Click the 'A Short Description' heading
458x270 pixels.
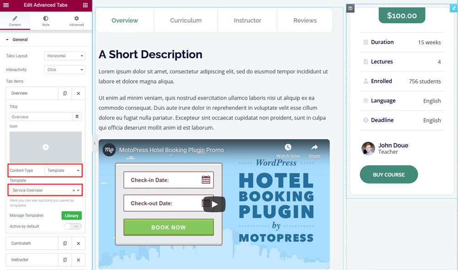[150, 54]
